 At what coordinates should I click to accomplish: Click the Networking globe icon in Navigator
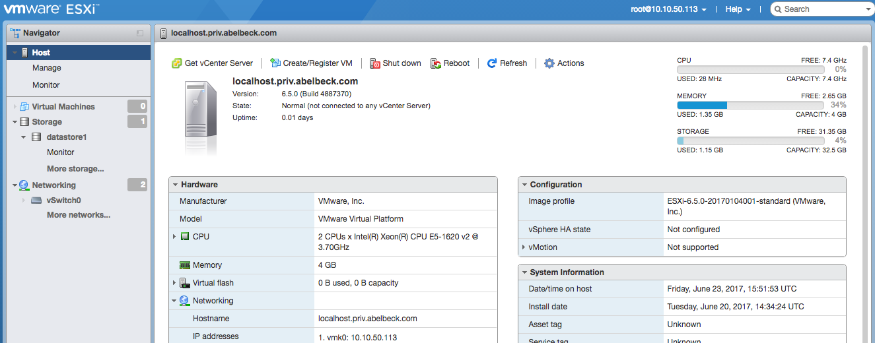point(24,185)
